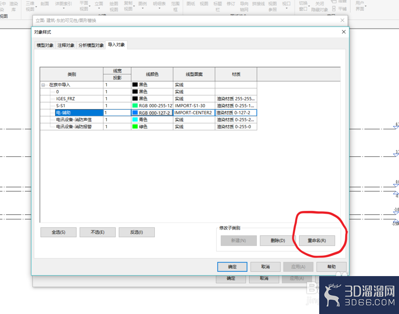Click the 渲染材质 0-255-0 material cell
Image resolution: width=399 pixels, height=314 pixels.
[236, 126]
